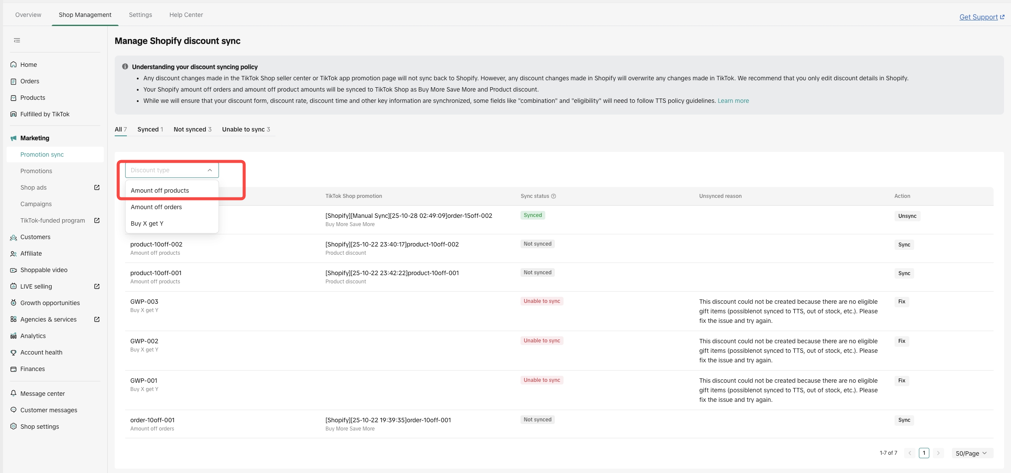1011x473 pixels.
Task: Go to next page arrow
Action: click(x=938, y=453)
